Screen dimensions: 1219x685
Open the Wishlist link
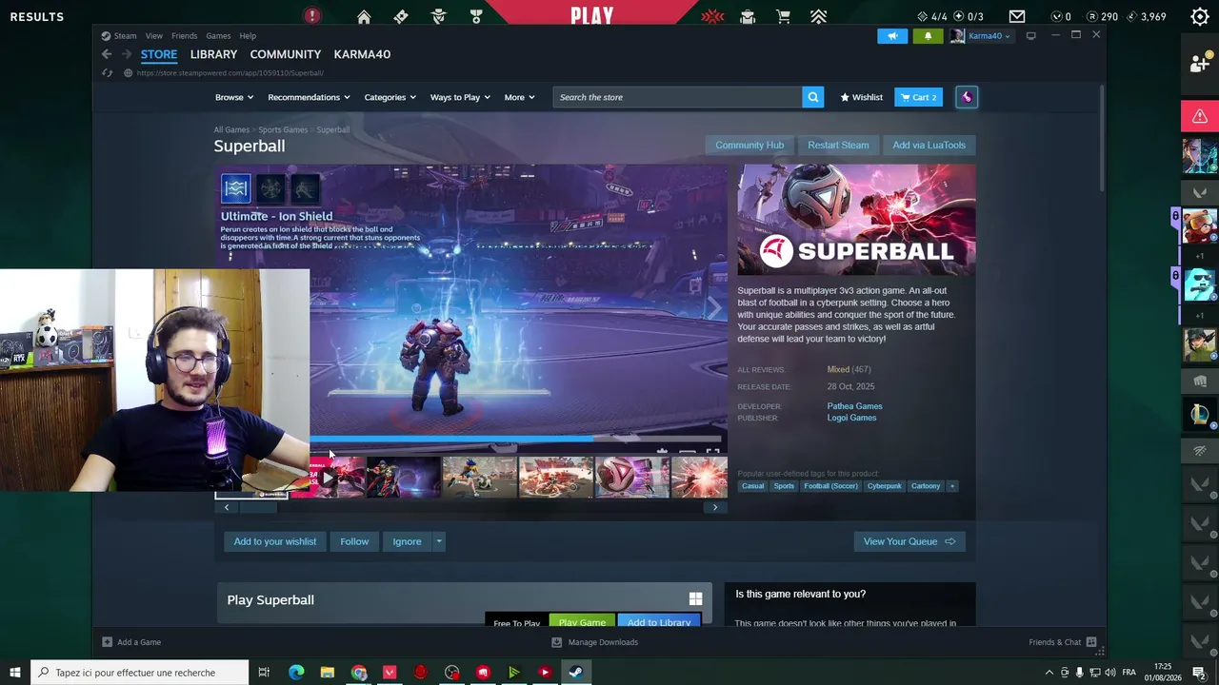(862, 97)
